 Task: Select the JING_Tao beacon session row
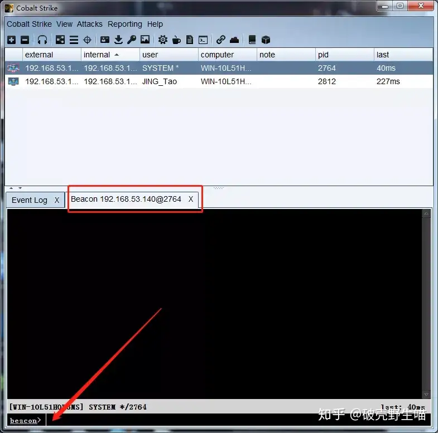(x=219, y=81)
